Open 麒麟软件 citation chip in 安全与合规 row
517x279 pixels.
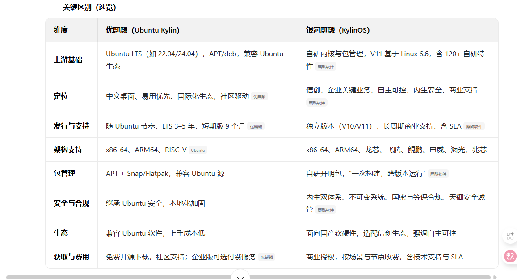(x=326, y=210)
